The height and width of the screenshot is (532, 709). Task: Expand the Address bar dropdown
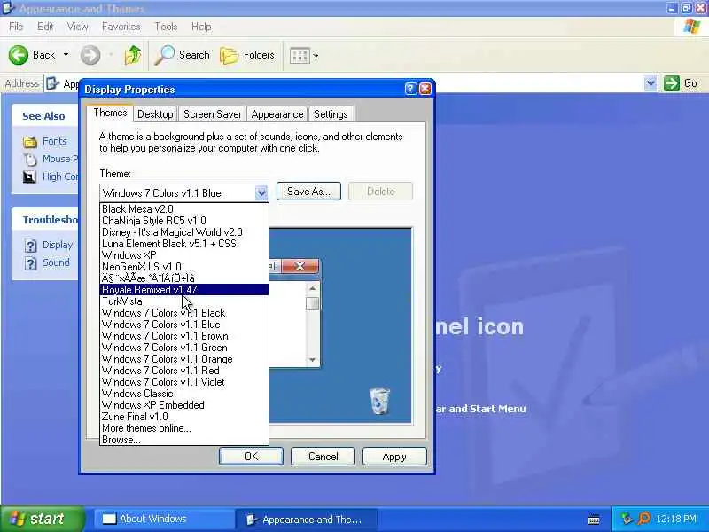click(x=651, y=83)
